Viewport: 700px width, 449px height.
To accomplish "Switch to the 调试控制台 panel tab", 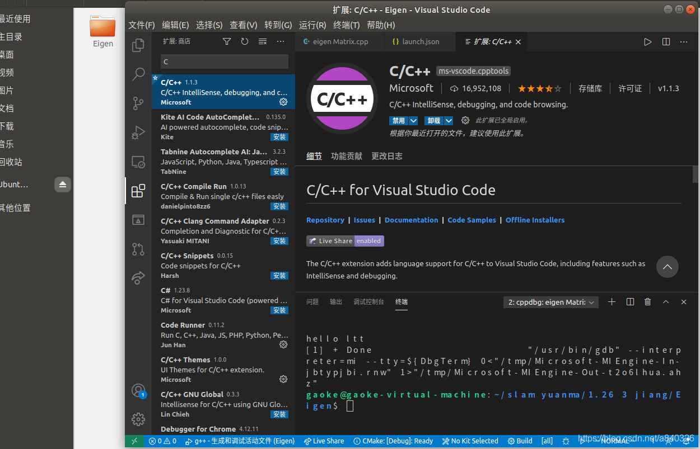I will (368, 302).
